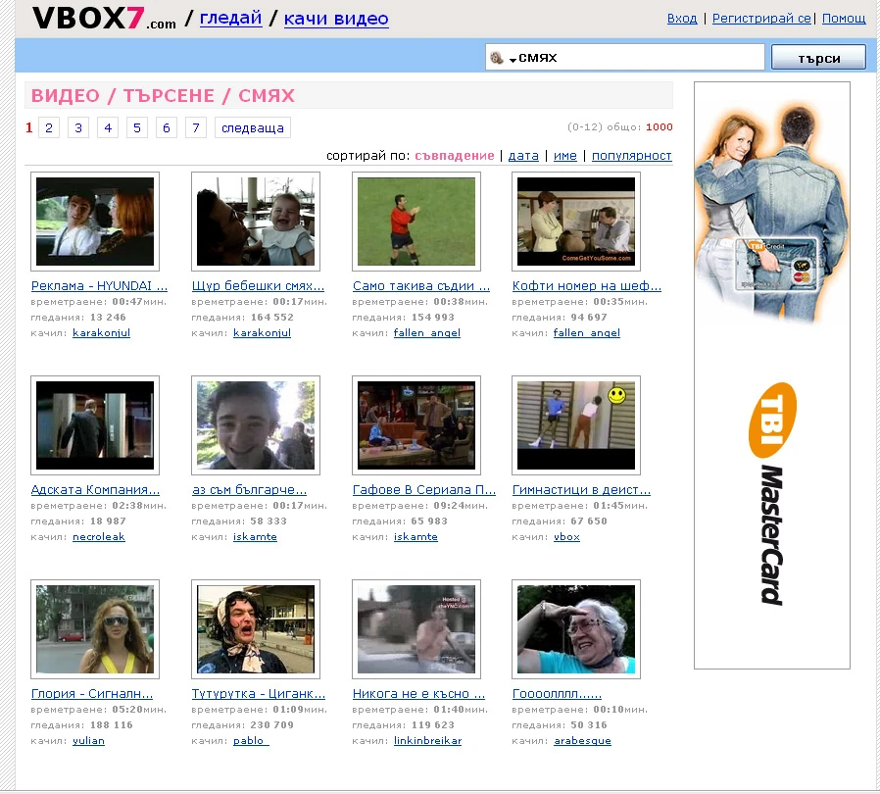Visit uploader "karakonjul" profile
Image resolution: width=880 pixels, height=794 pixels.
point(101,332)
